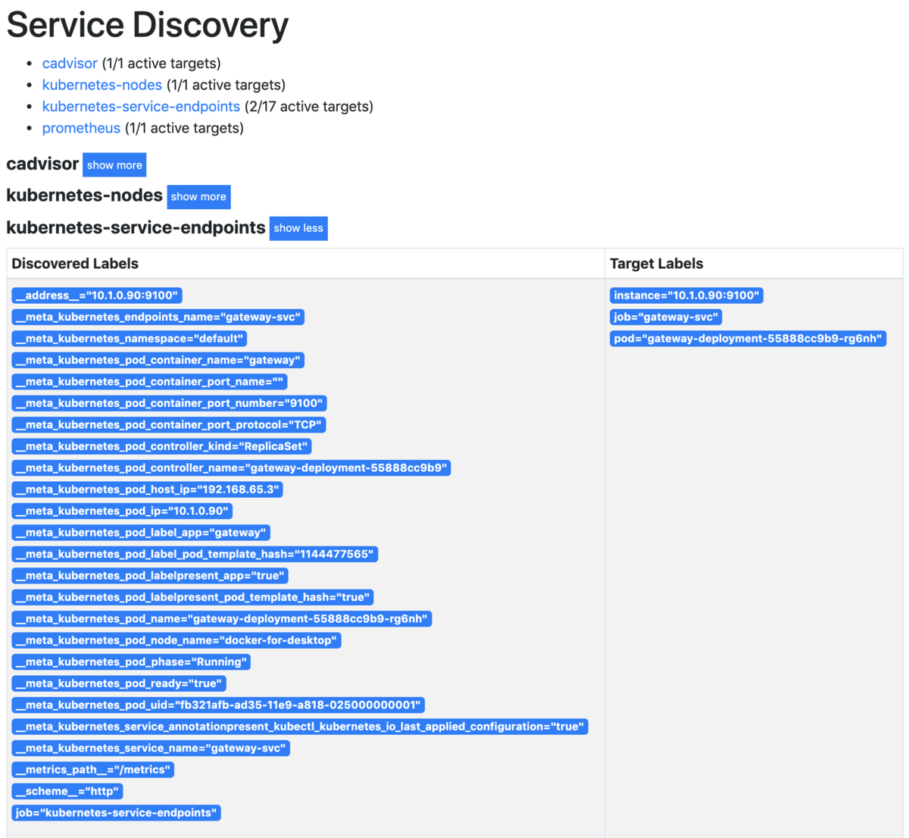This screenshot has height=838, width=909.
Task: Click the Discovered Labels column header
Action: pyautogui.click(x=75, y=264)
